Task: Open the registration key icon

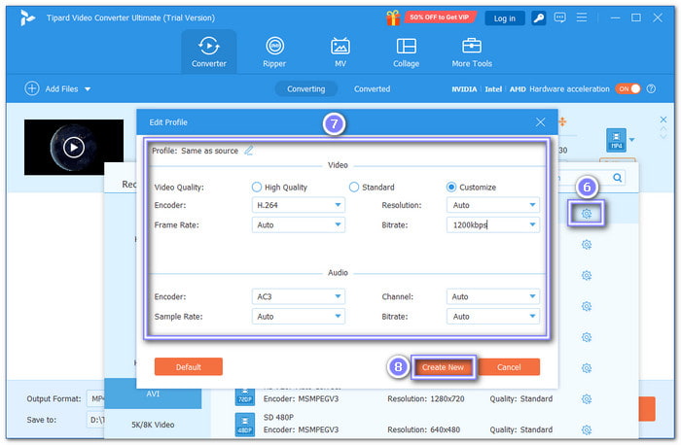Action: coord(539,18)
